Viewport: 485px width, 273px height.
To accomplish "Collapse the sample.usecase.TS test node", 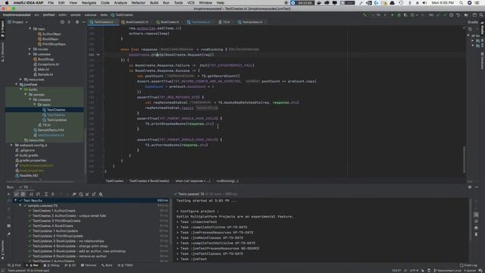I will pyautogui.click(x=20, y=206).
